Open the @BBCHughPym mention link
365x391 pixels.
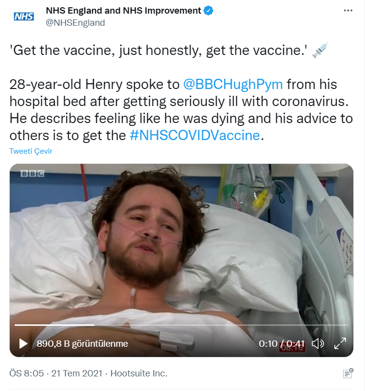232,84
